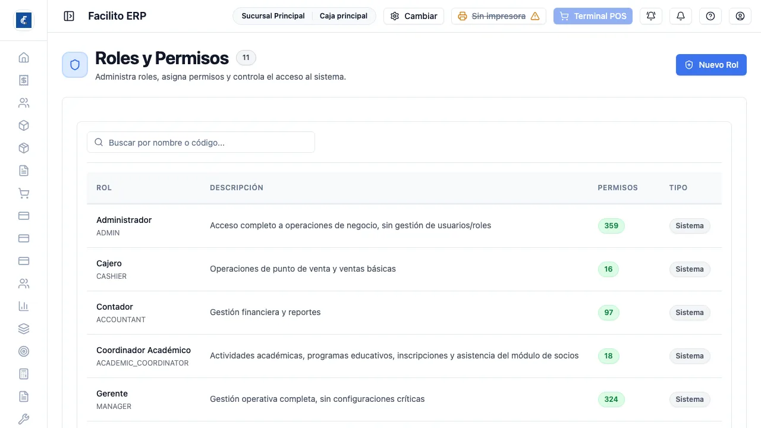Click the Sin impresora printer warning
Screen dimensions: 761x428
[499, 16]
